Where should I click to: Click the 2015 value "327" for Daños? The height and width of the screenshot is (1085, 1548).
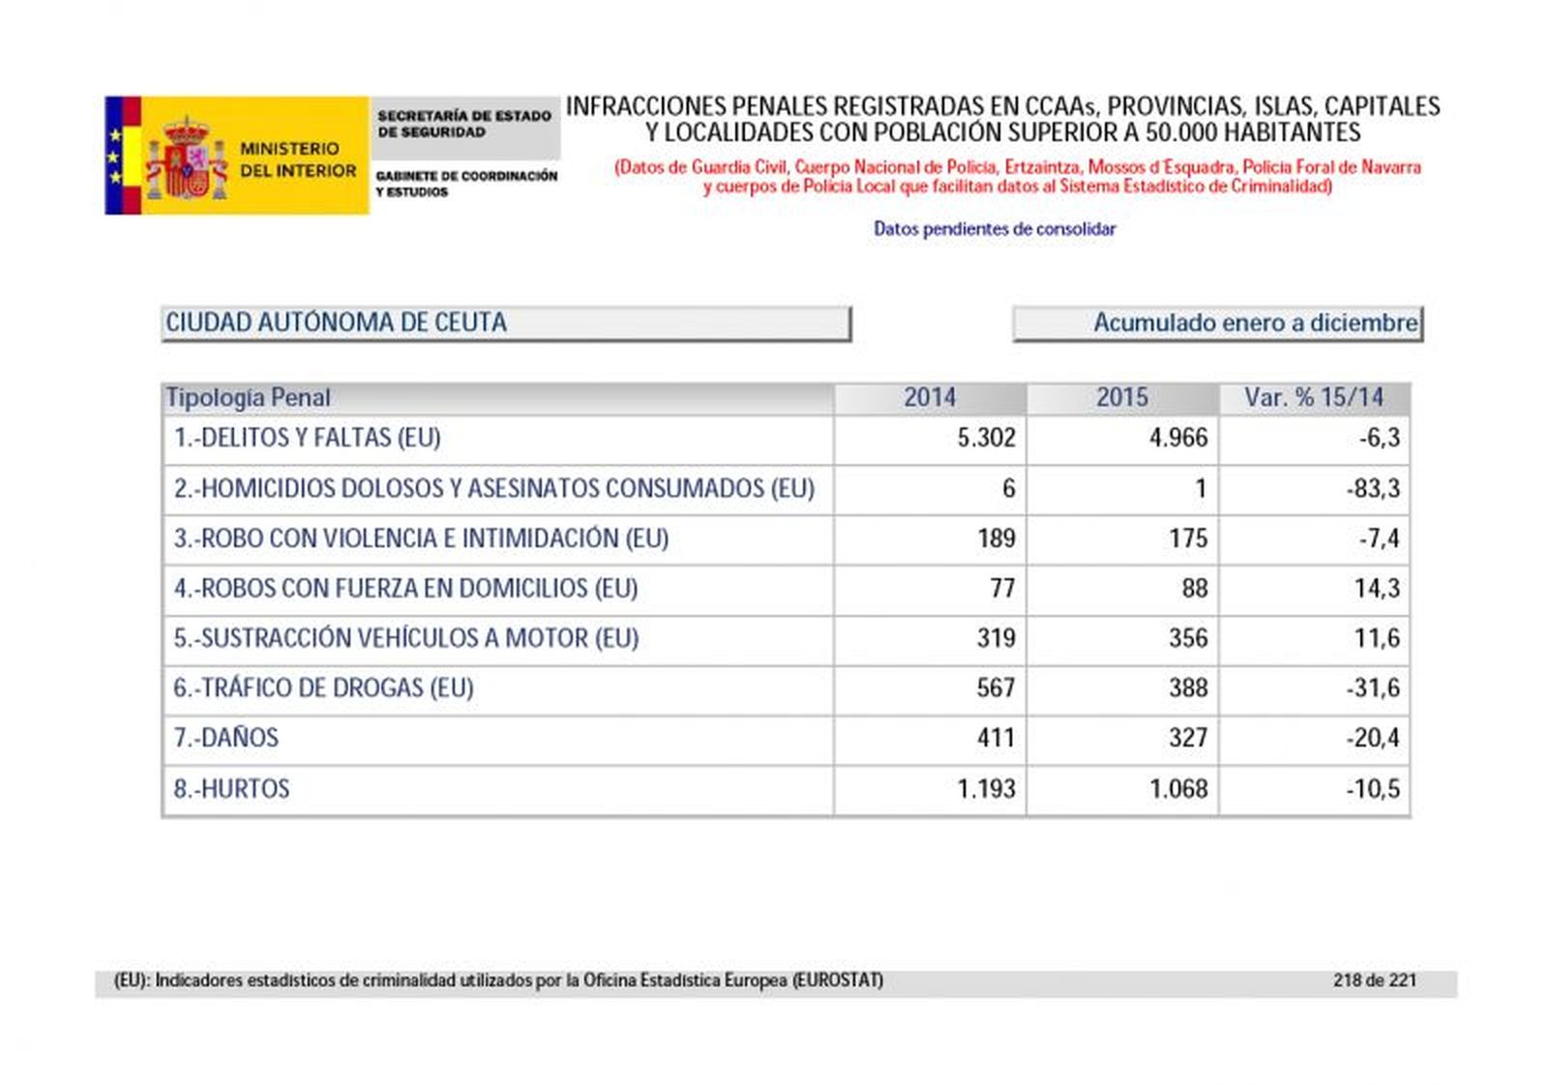[x=1188, y=739]
